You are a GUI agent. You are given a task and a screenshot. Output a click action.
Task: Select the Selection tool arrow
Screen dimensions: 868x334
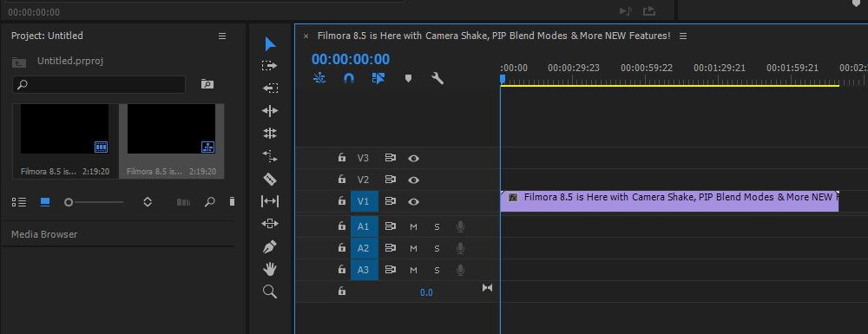[x=270, y=43]
